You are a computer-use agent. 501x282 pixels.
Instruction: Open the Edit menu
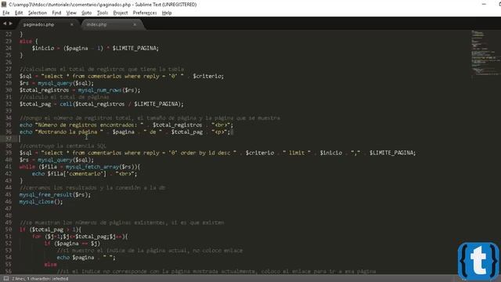tap(19, 13)
